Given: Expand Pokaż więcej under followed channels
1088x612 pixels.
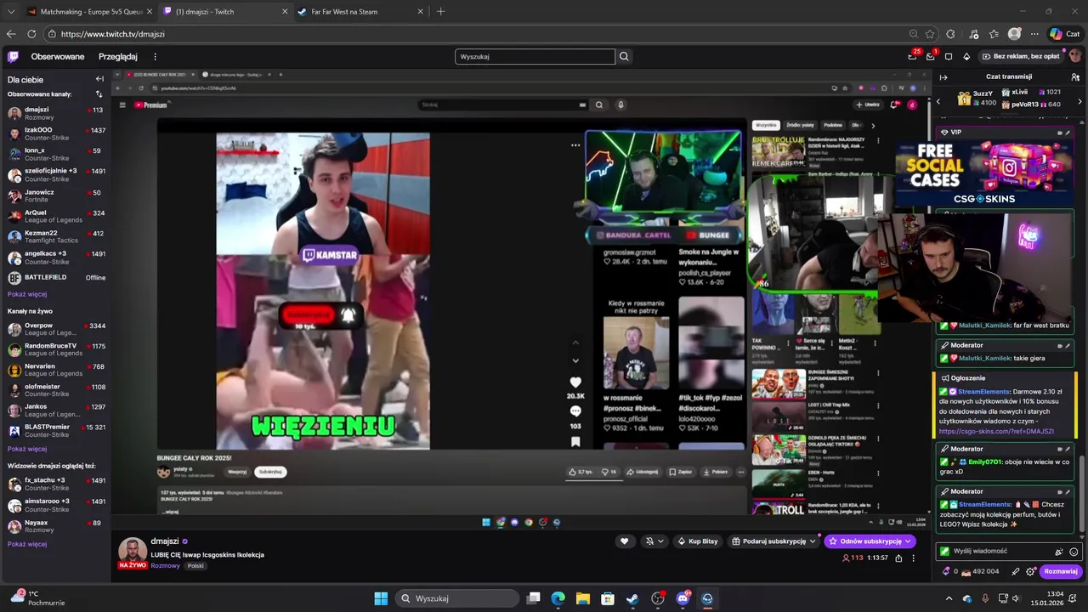Looking at the screenshot, I should point(27,294).
